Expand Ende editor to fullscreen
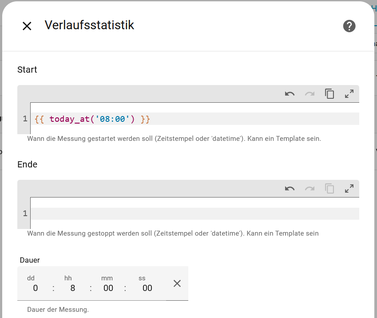Screen dimensions: 377x318 click(x=349, y=189)
